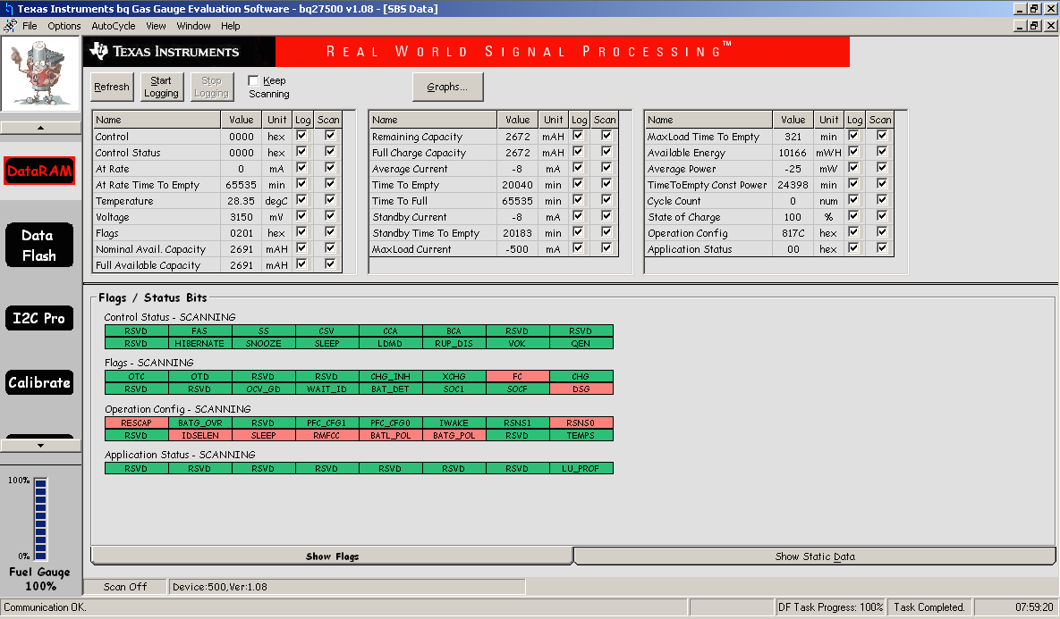This screenshot has width=1060, height=619.
Task: Open the Graphs dialog
Action: click(447, 87)
